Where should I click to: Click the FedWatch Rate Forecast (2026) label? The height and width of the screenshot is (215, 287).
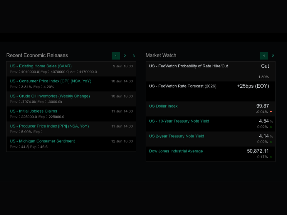click(x=183, y=86)
